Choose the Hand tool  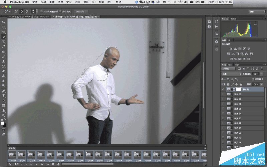(x=3, y=111)
